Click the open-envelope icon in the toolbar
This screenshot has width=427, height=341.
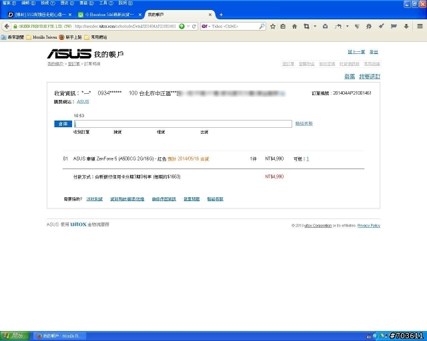pyautogui.click(x=325, y=27)
